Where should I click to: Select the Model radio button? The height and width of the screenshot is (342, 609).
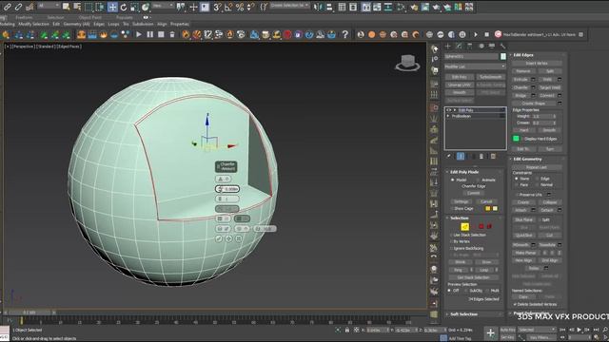click(453, 180)
